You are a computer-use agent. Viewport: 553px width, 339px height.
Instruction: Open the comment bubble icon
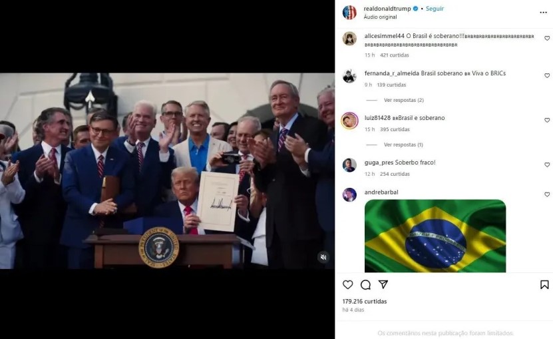[366, 284]
